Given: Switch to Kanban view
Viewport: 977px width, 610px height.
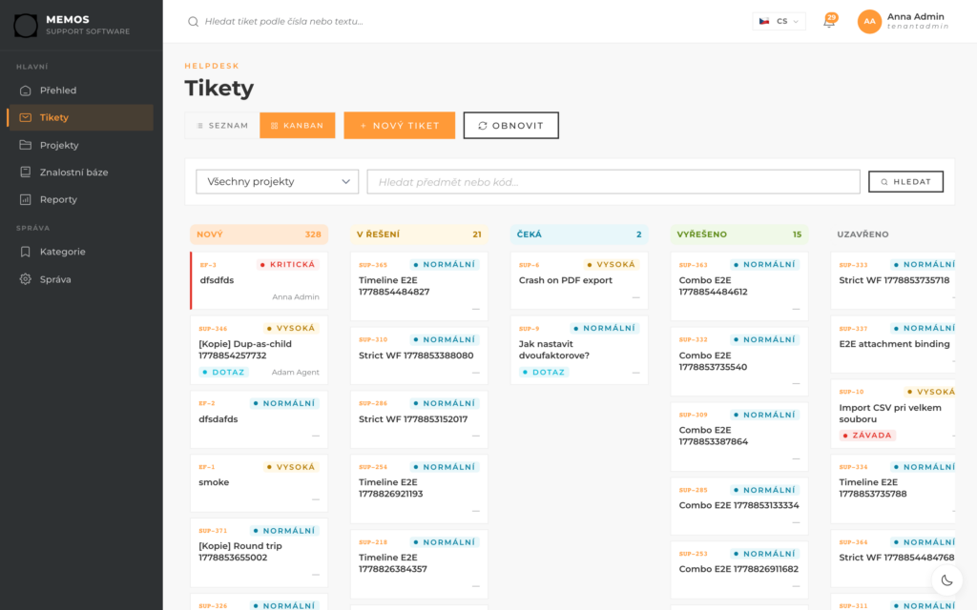Looking at the screenshot, I should pyautogui.click(x=298, y=126).
